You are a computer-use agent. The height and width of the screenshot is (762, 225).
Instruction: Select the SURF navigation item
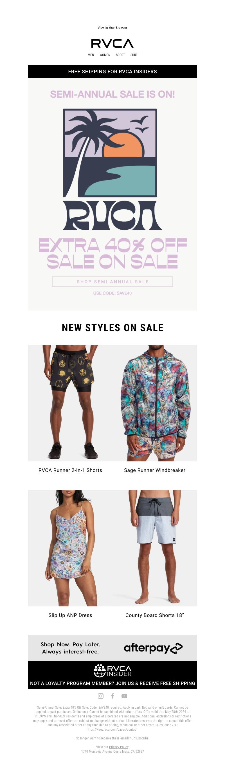click(x=134, y=55)
